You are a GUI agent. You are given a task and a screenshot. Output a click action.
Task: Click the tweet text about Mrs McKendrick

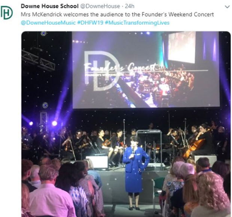click(x=117, y=15)
